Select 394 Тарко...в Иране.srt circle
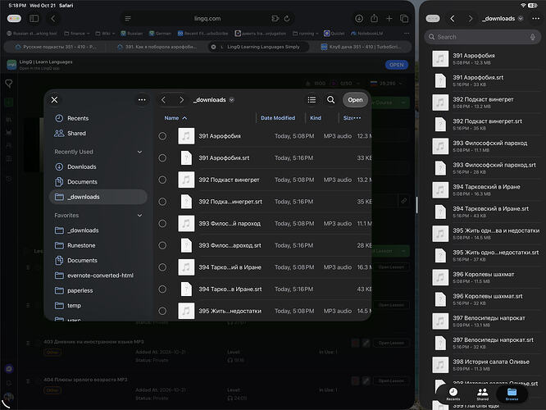 point(162,289)
